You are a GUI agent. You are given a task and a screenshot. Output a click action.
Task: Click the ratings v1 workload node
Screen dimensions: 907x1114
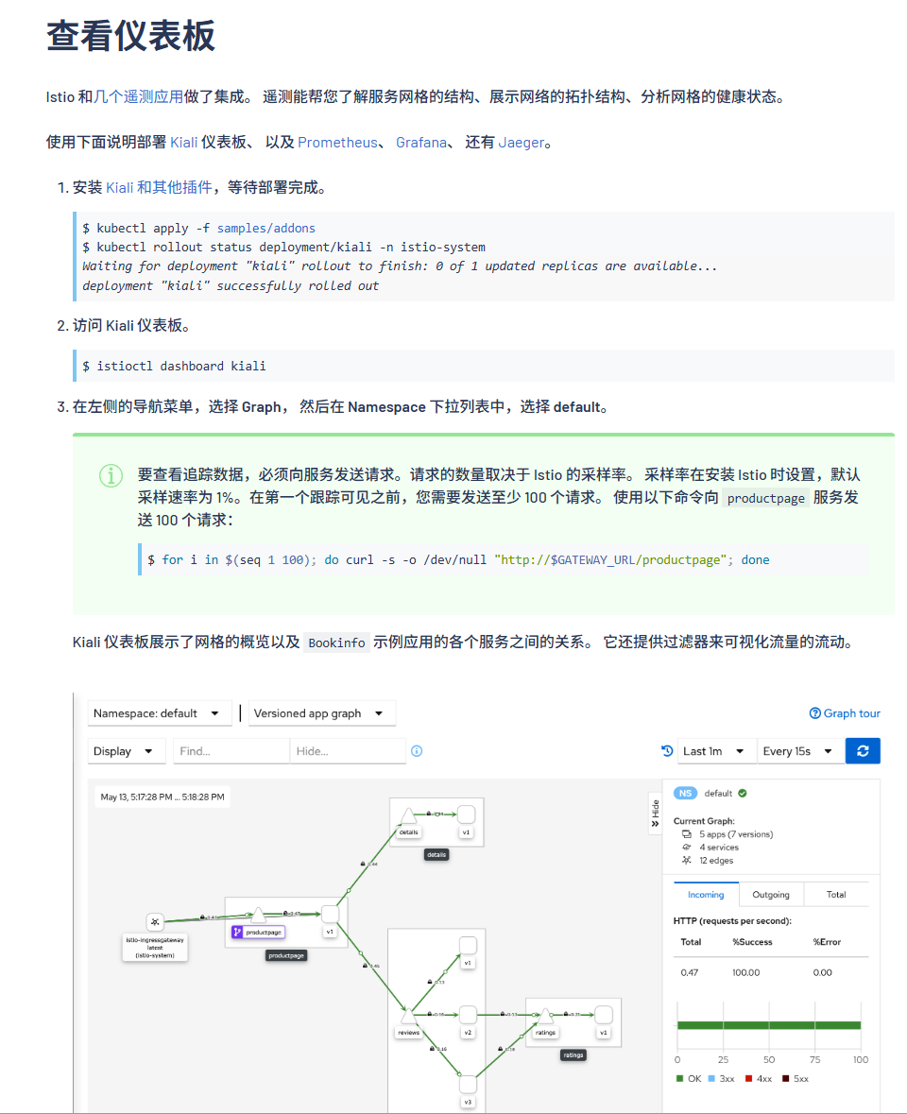603,1015
